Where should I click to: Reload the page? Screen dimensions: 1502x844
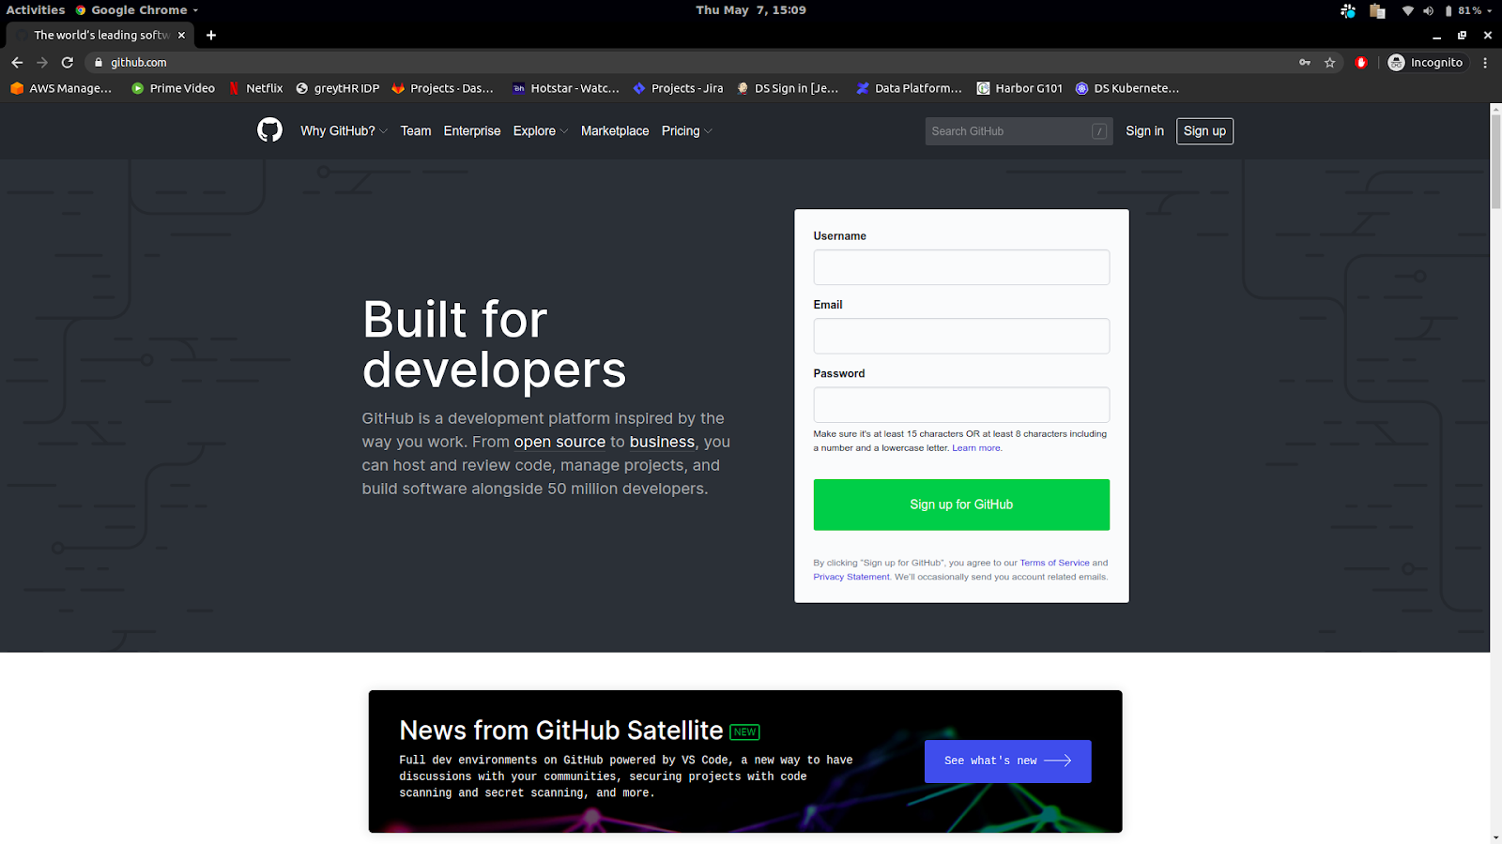(68, 62)
